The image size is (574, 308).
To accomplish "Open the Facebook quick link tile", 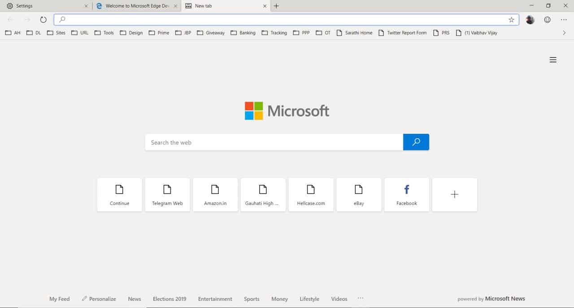I will tap(407, 195).
